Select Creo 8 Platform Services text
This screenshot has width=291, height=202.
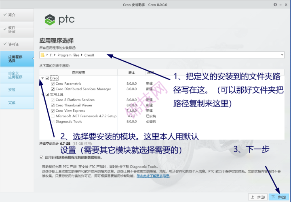click(75, 100)
